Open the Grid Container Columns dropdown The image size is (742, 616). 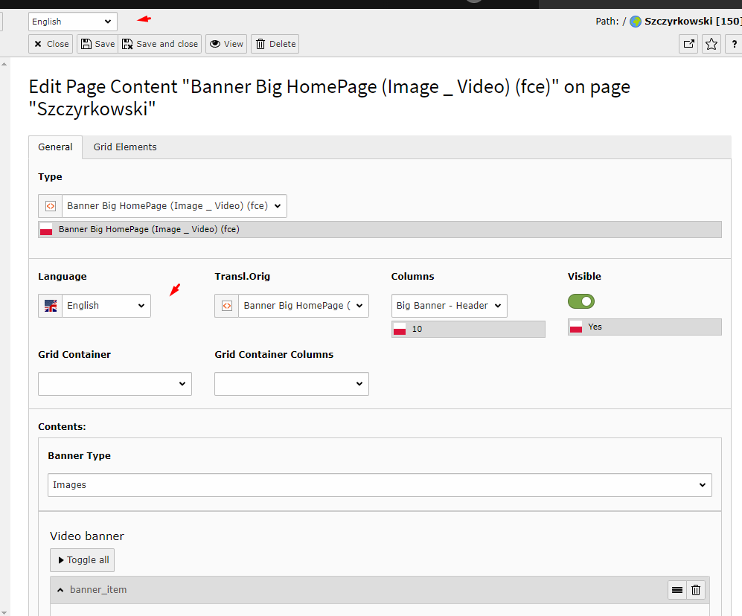(291, 384)
